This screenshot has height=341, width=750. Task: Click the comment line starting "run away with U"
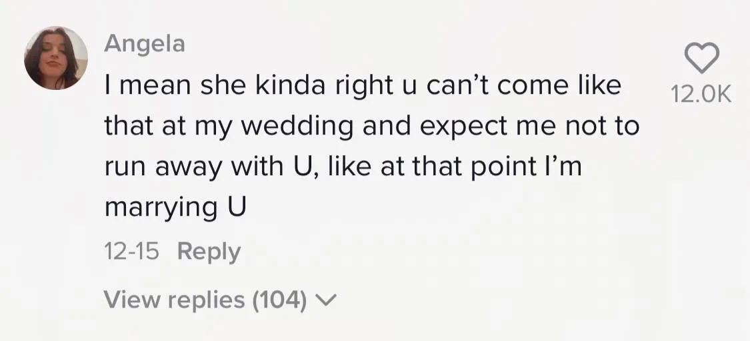pos(343,167)
